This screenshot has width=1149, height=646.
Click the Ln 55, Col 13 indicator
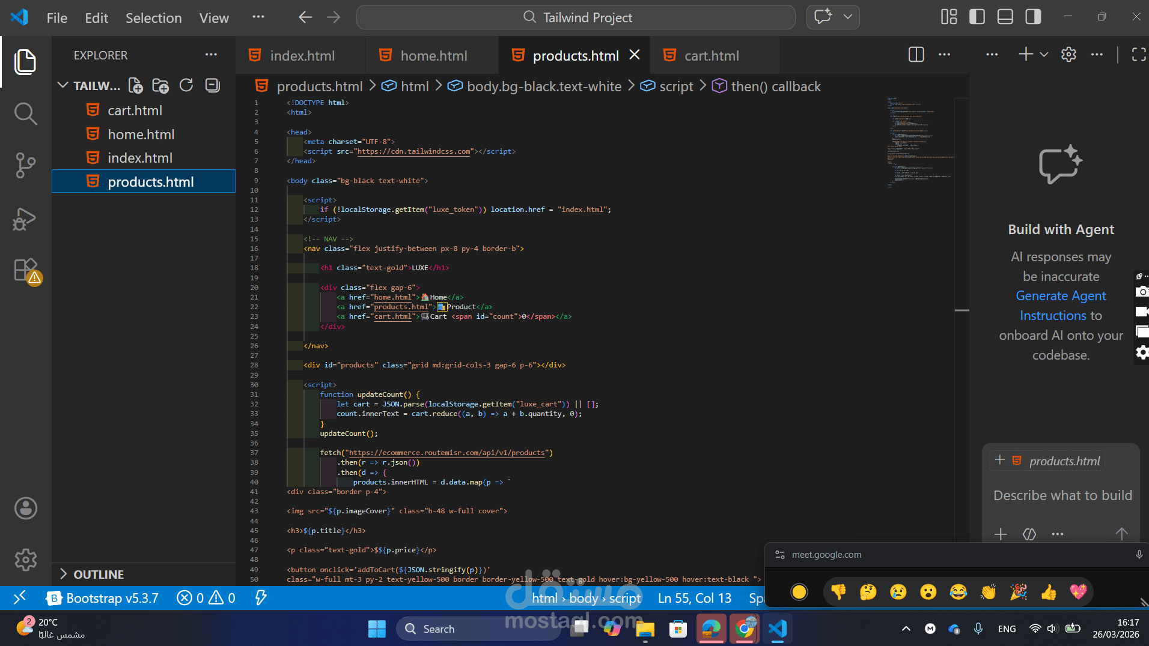(695, 598)
